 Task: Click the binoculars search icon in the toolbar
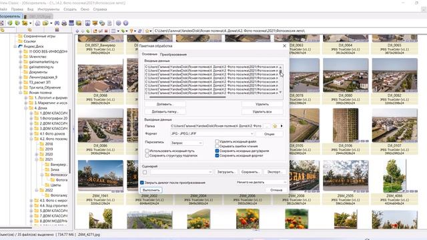click(x=57, y=23)
